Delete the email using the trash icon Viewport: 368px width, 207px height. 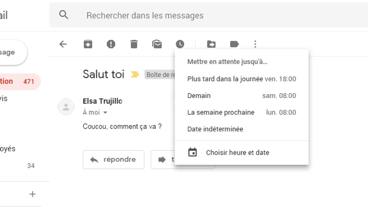(134, 44)
